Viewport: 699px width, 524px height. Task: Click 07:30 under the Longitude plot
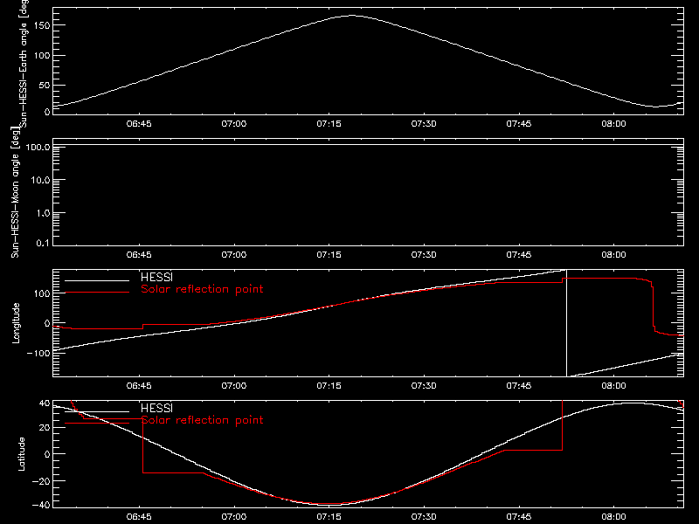click(x=424, y=386)
